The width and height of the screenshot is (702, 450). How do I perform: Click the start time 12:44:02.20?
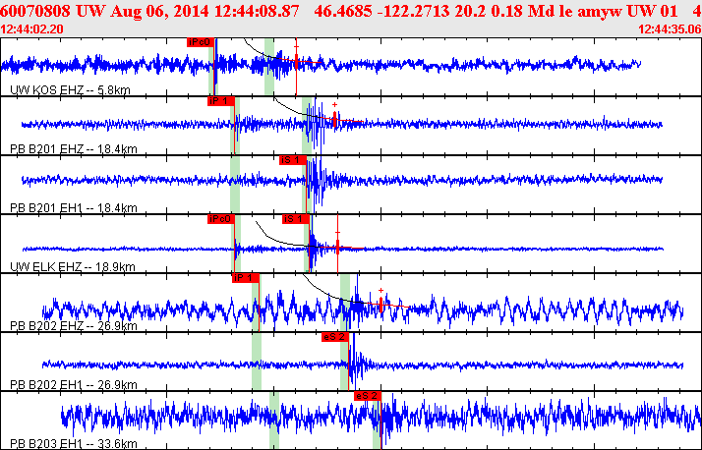31,29
